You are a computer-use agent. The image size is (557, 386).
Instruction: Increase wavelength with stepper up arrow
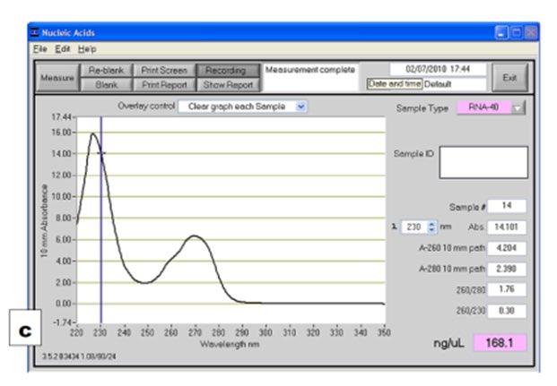pos(431,224)
